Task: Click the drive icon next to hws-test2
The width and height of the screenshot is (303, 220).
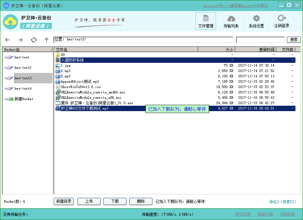Action: click(x=9, y=68)
